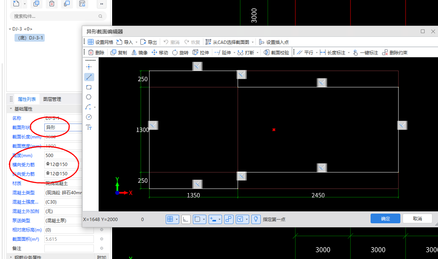Click 恢复 redo button

[192, 42]
